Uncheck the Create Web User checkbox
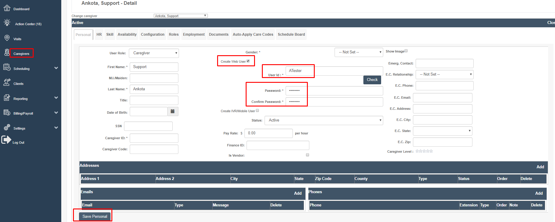 (248, 61)
